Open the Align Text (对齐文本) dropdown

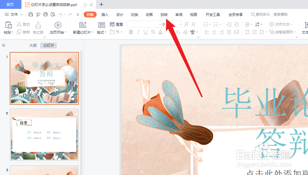click(x=281, y=24)
